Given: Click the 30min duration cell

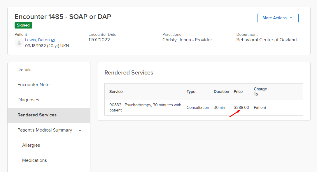Looking at the screenshot, I should pos(219,107).
